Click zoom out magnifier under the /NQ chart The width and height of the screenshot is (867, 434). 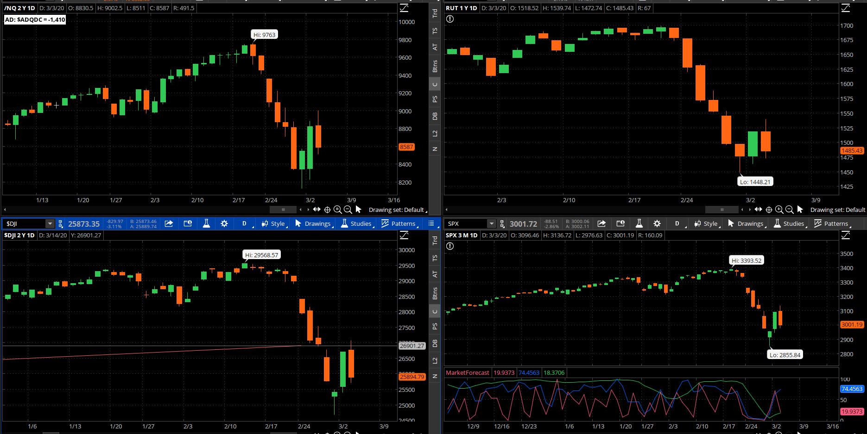[x=348, y=210]
